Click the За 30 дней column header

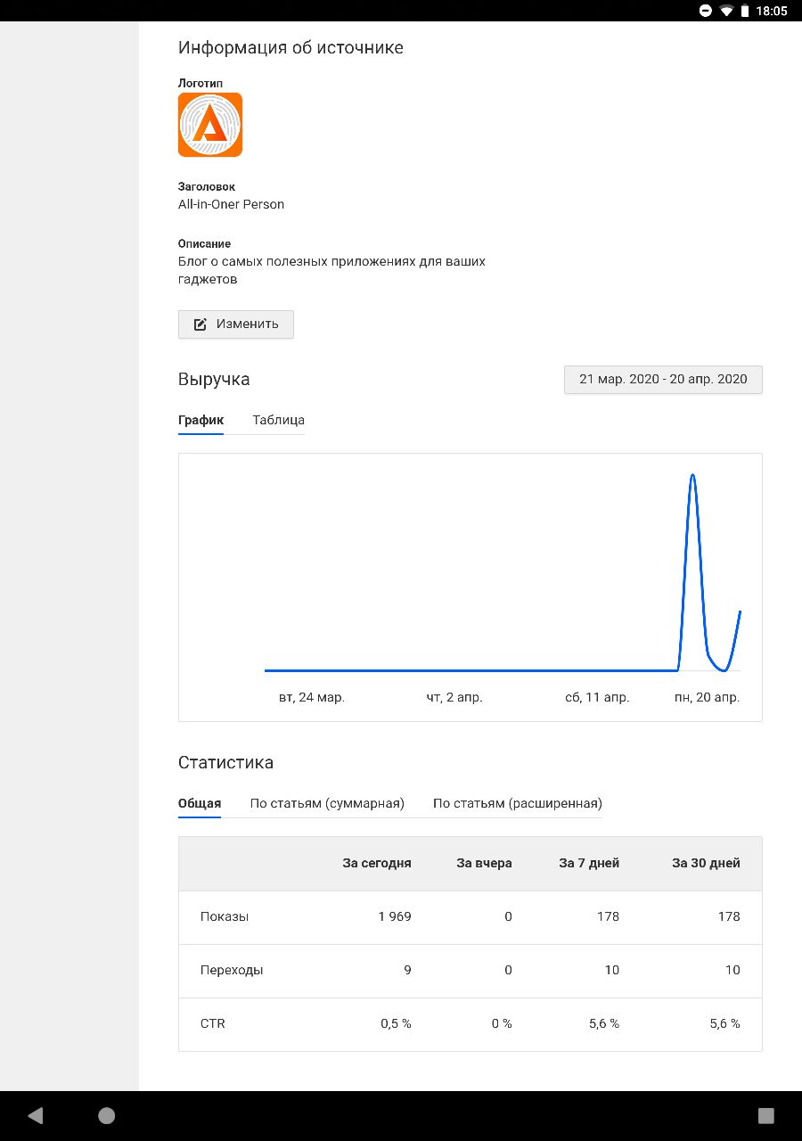click(706, 863)
